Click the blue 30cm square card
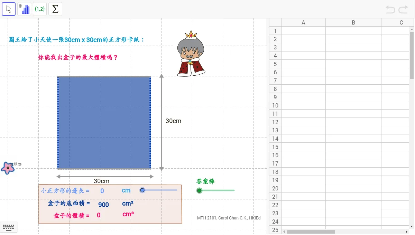Screen dimensions: 415x235 (104, 122)
